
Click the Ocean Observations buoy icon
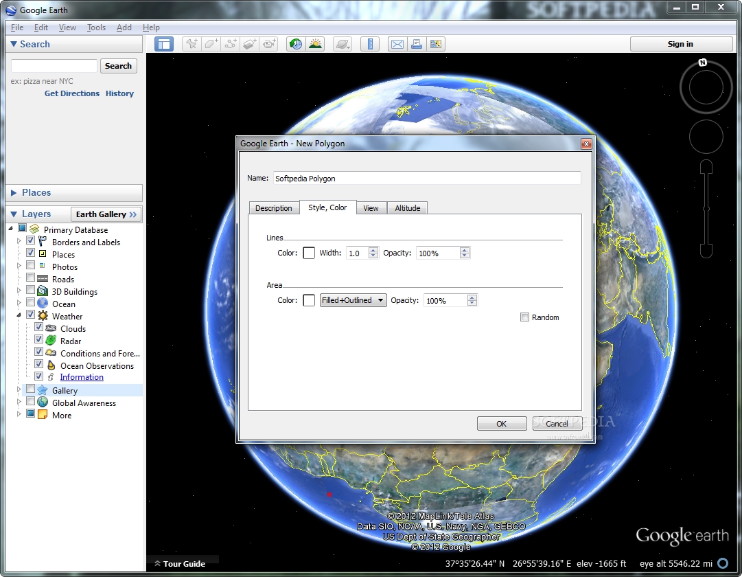pyautogui.click(x=51, y=365)
